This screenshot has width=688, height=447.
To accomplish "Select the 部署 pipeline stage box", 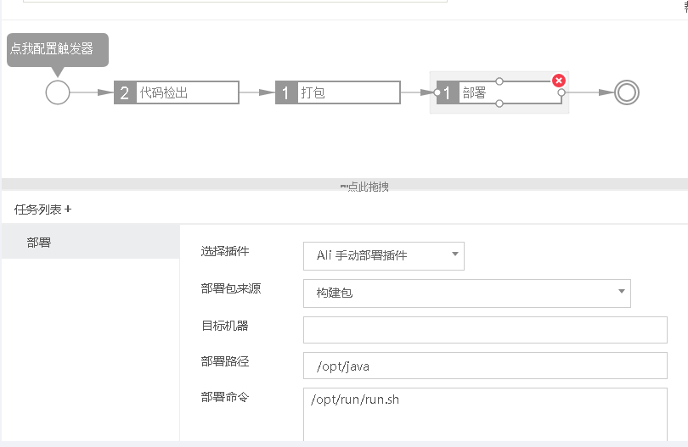I will pos(499,92).
